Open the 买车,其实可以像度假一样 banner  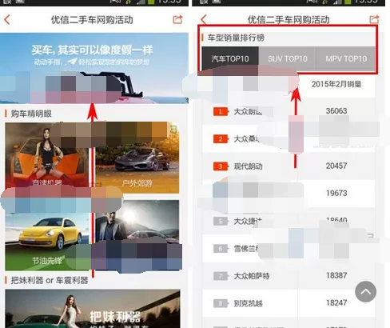[x=94, y=68]
